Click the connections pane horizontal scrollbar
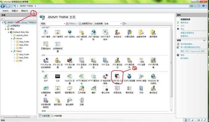The height and width of the screenshot is (122, 209). [17, 117]
